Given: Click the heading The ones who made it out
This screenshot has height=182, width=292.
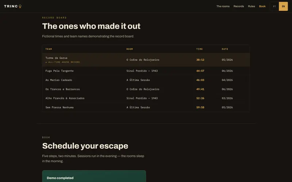Looking at the screenshot, I should (91, 26).
